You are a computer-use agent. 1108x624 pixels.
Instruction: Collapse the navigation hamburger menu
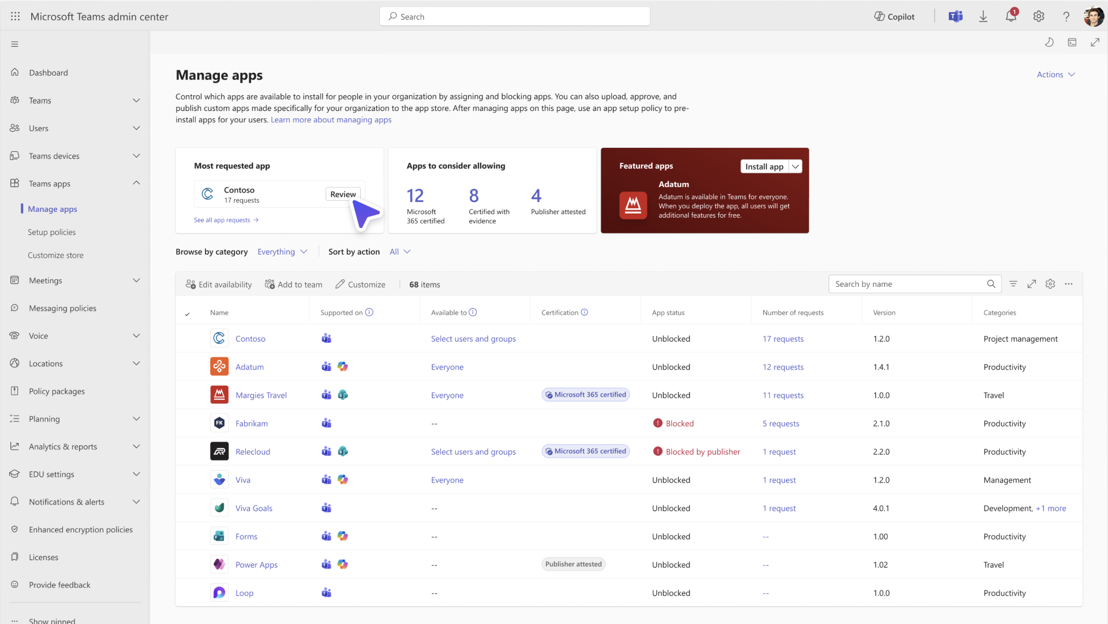15,44
